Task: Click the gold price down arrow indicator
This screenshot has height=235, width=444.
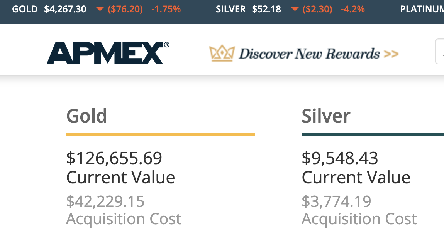Action: (x=100, y=9)
